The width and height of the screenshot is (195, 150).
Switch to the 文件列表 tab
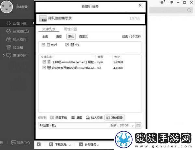49,29
